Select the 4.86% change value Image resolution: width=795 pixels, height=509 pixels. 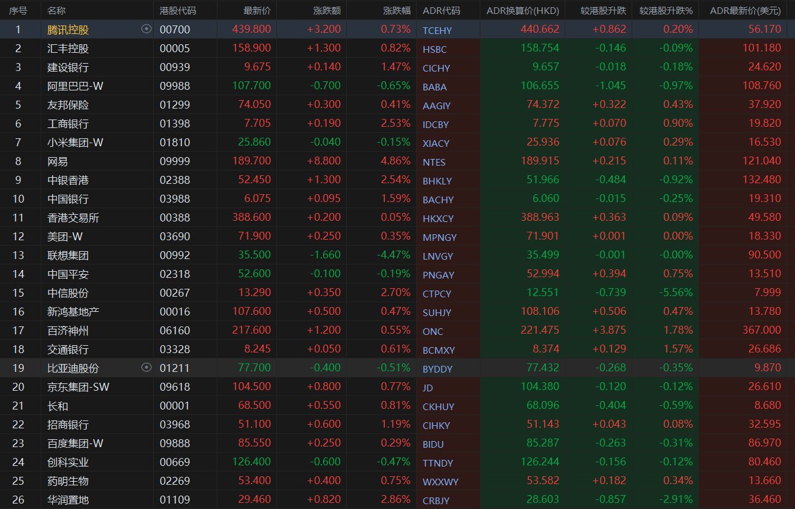point(396,161)
